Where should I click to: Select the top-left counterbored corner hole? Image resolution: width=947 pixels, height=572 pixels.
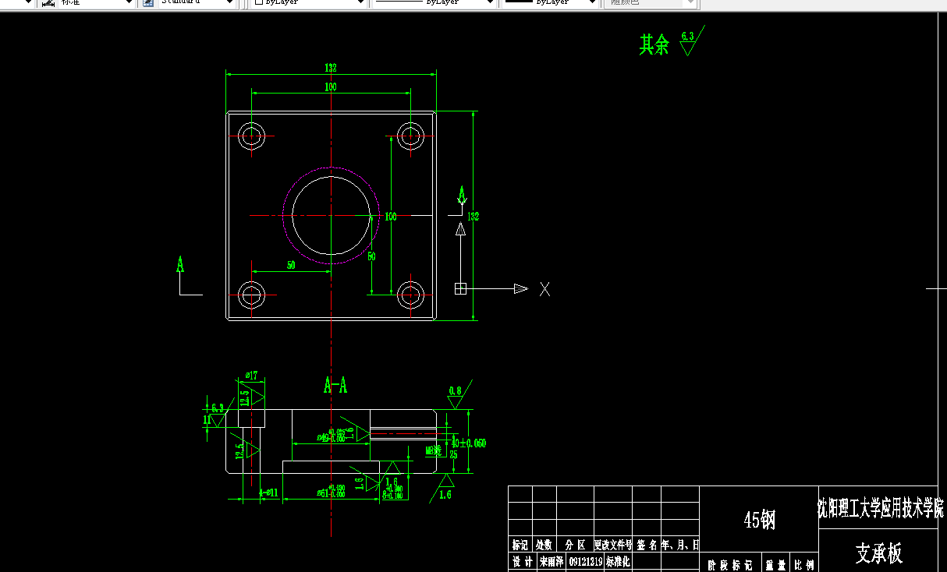click(x=251, y=136)
